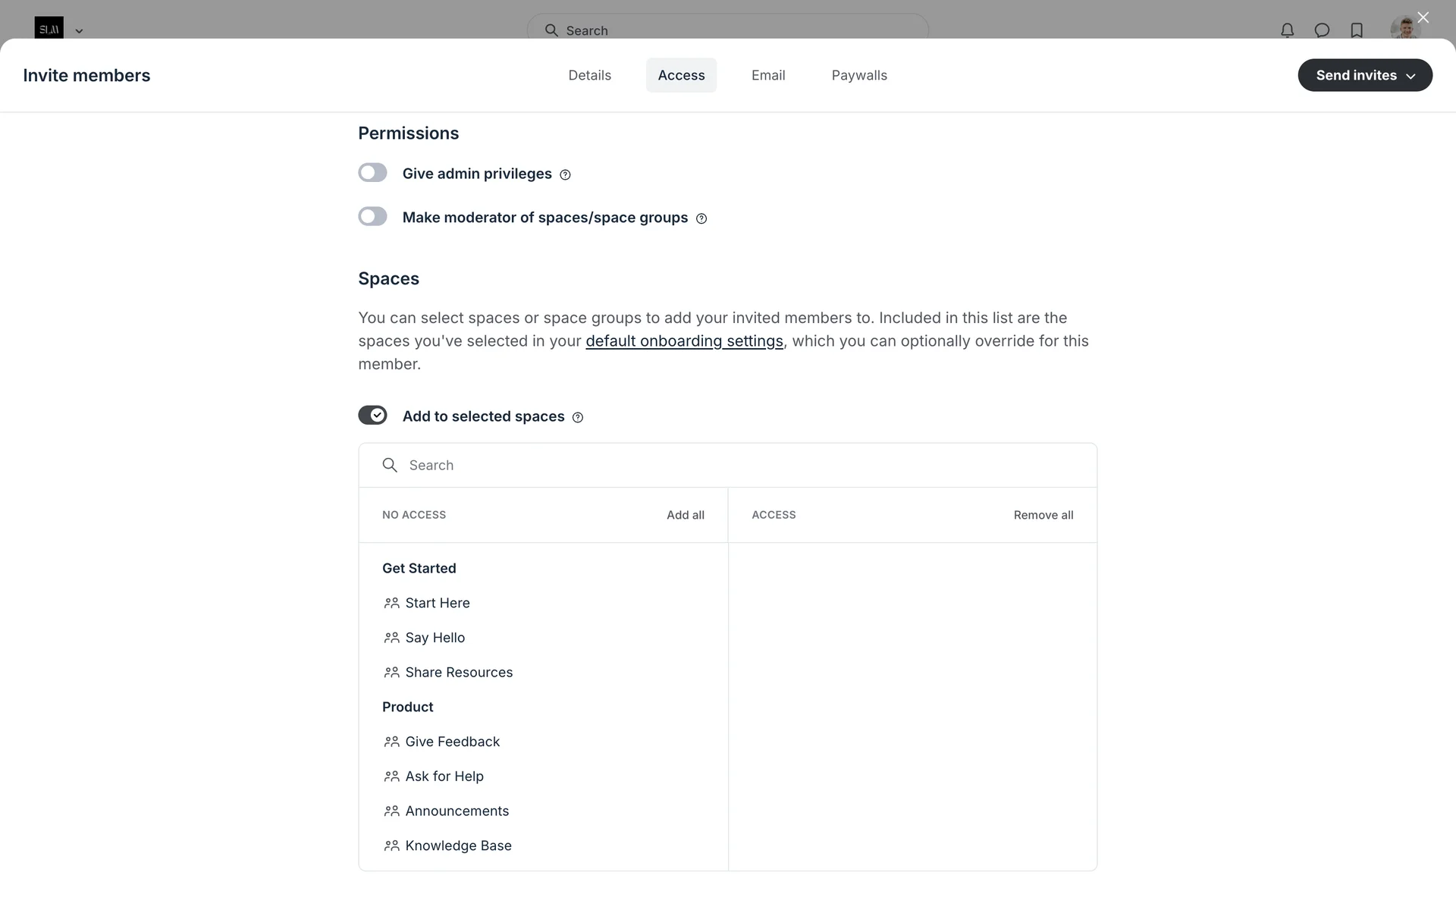1456x910 pixels.
Task: Click Add all spaces
Action: click(x=685, y=515)
